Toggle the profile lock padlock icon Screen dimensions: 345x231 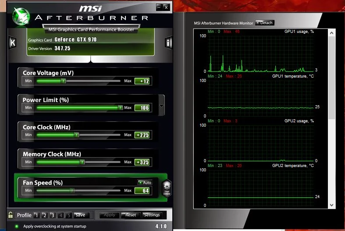(11, 215)
